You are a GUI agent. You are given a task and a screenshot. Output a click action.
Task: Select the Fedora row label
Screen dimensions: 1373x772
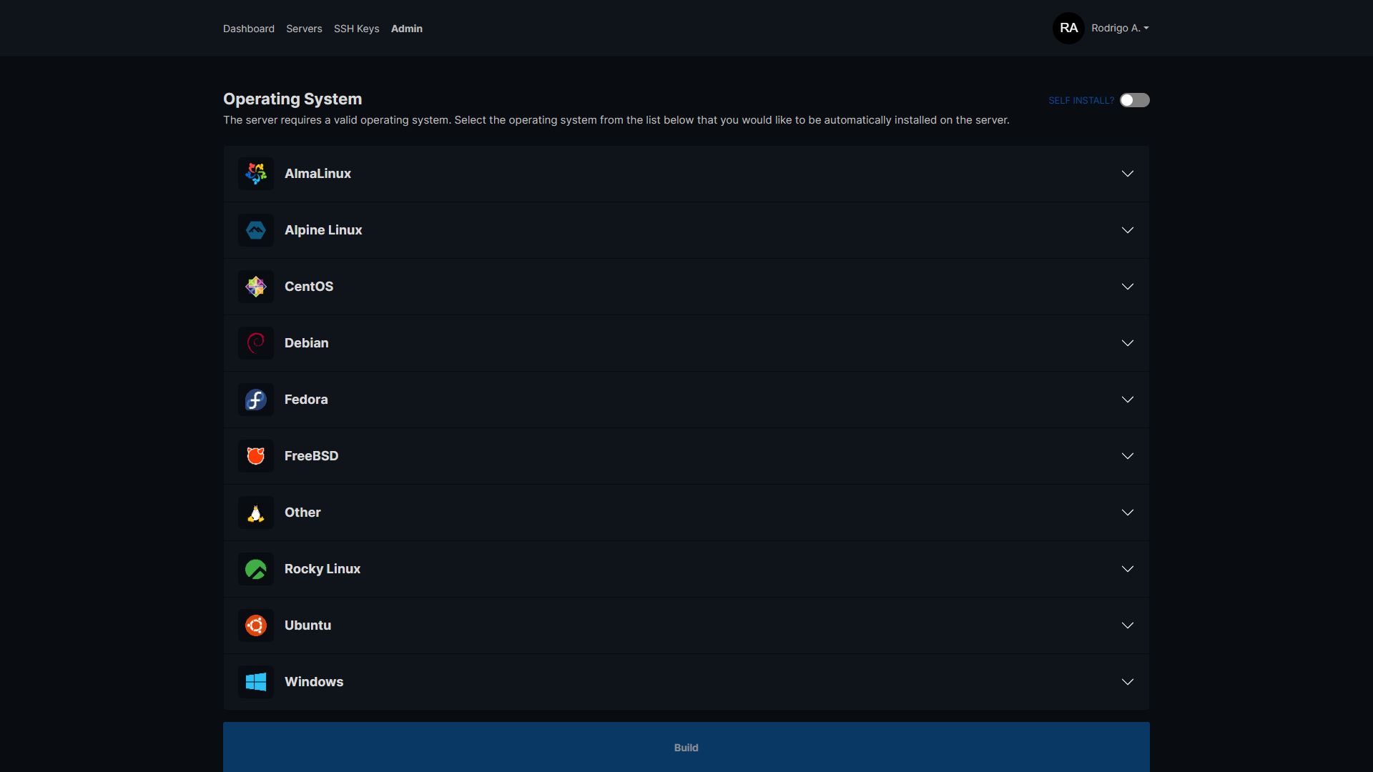click(x=306, y=400)
